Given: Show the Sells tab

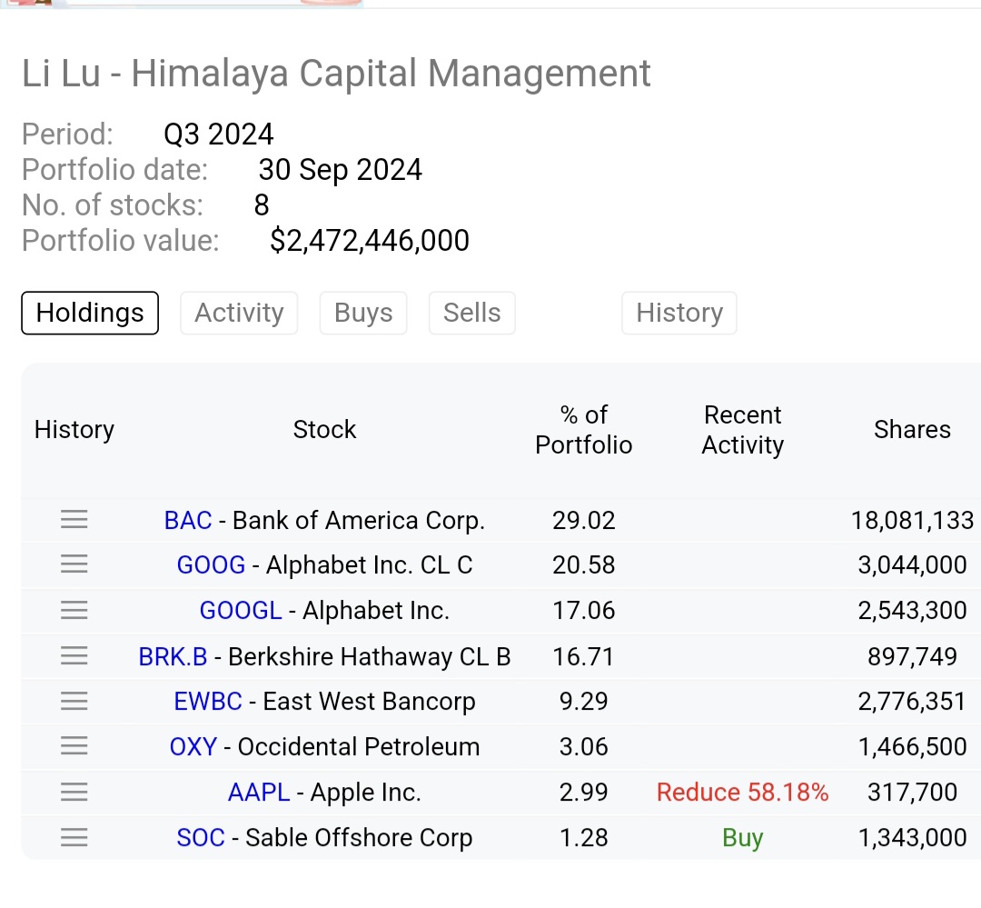Looking at the screenshot, I should [471, 313].
